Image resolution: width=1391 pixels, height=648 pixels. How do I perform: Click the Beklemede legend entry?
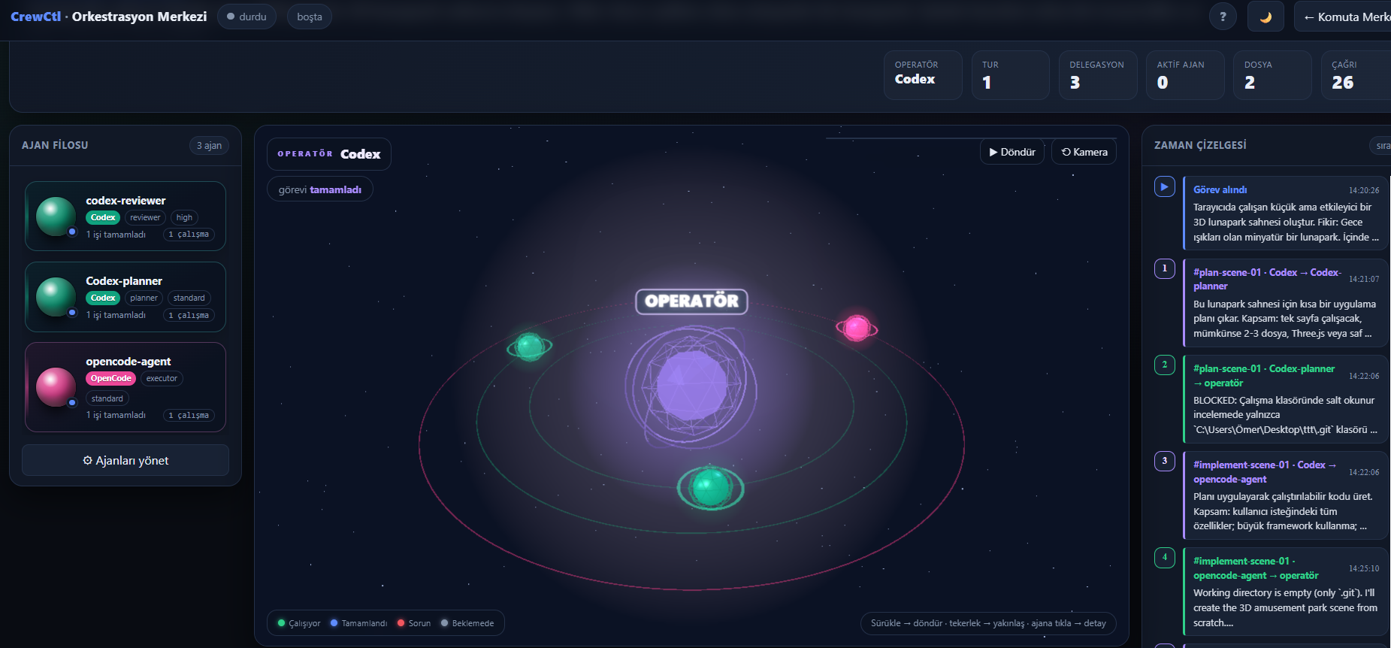point(467,623)
